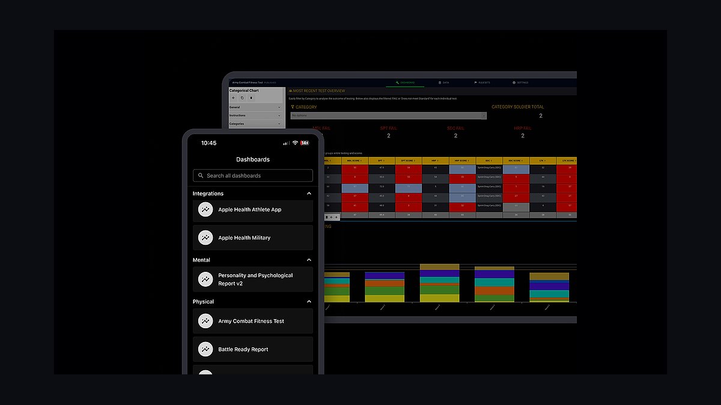721x405 pixels.
Task: Sort by the HRP column header
Action: click(436, 161)
